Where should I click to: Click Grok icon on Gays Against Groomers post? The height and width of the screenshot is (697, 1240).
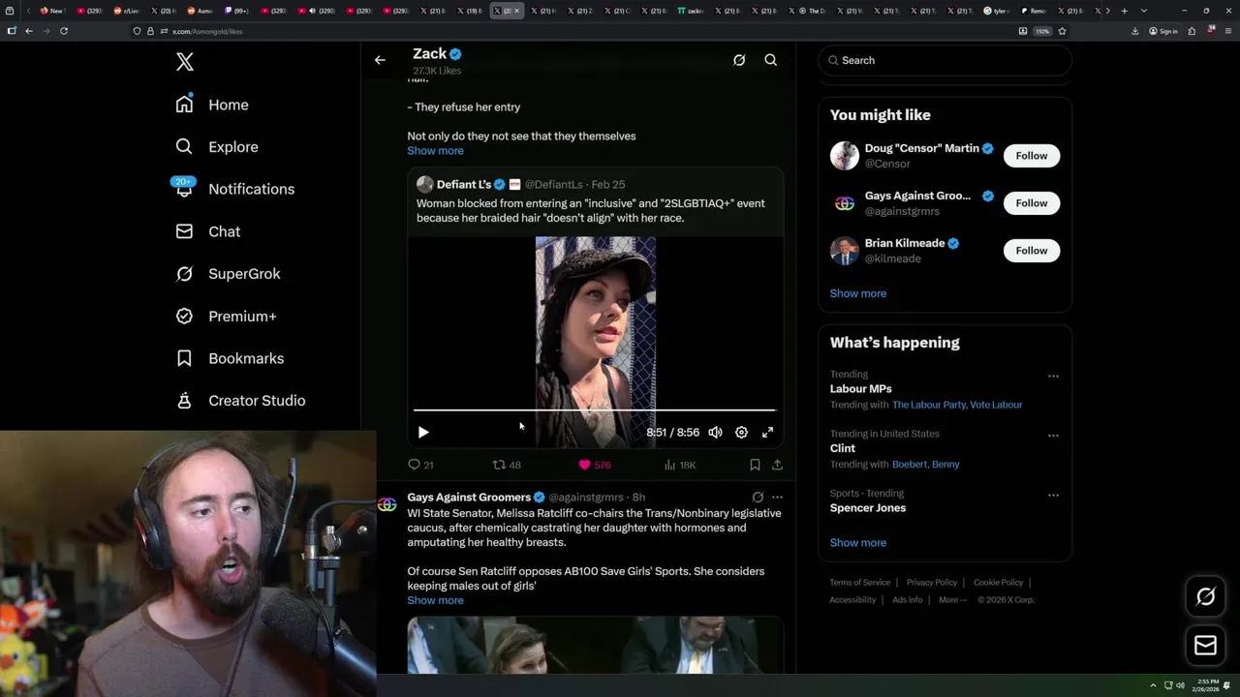pyautogui.click(x=758, y=498)
